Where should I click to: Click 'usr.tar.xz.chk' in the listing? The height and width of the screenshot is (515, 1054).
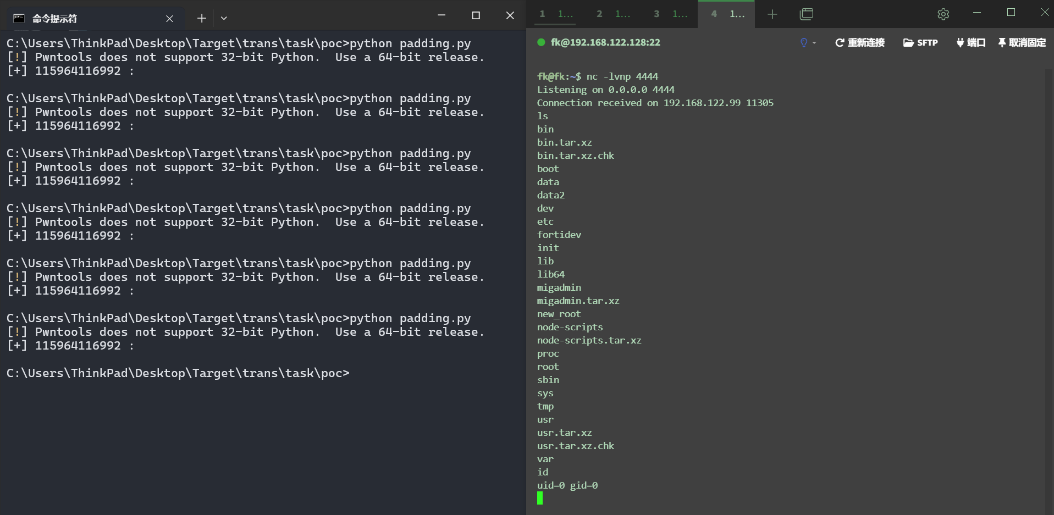tap(576, 446)
